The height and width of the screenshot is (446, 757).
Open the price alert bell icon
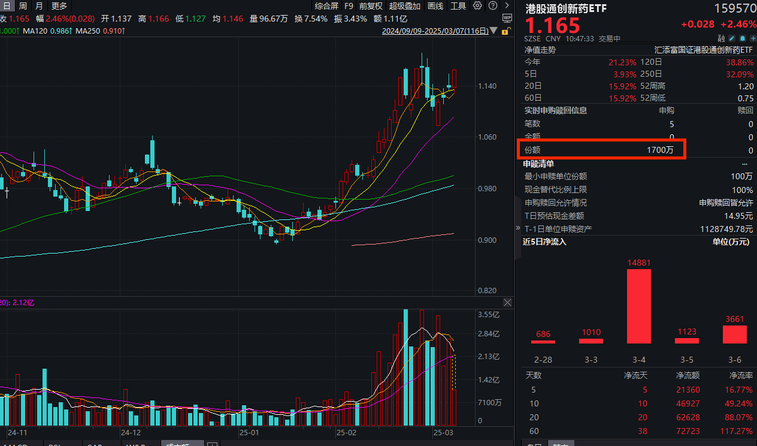point(742,37)
